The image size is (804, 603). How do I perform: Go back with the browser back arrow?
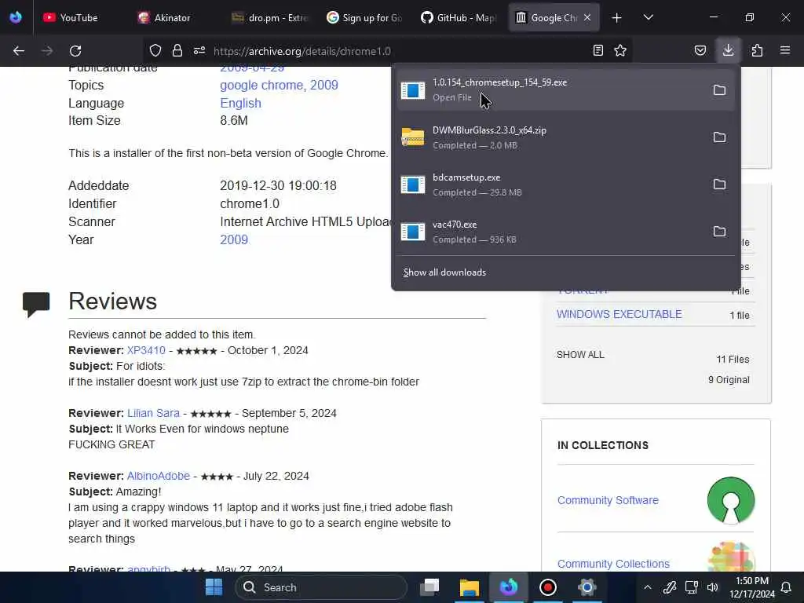point(19,51)
